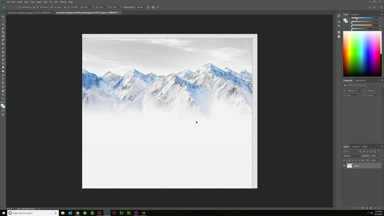
Task: Switch to the Channels tab
Action: pos(356,146)
